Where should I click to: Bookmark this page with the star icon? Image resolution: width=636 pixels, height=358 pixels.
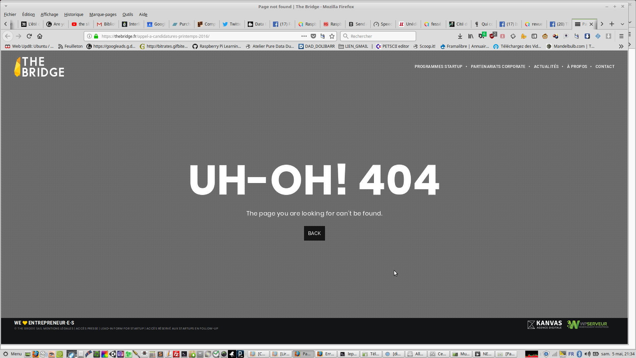332,36
